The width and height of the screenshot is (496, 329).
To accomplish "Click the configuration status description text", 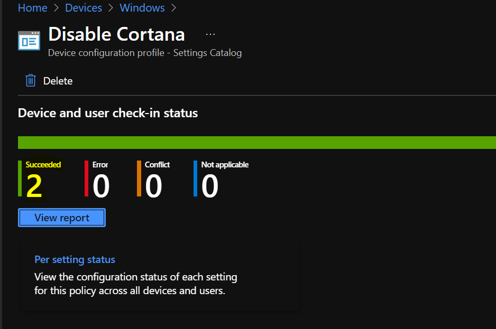I will (136, 284).
